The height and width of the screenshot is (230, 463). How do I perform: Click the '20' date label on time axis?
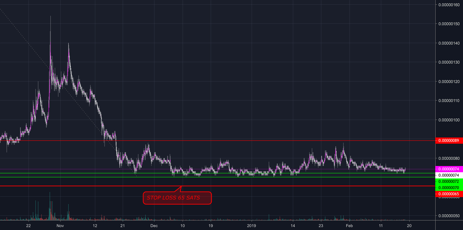click(x=409, y=226)
